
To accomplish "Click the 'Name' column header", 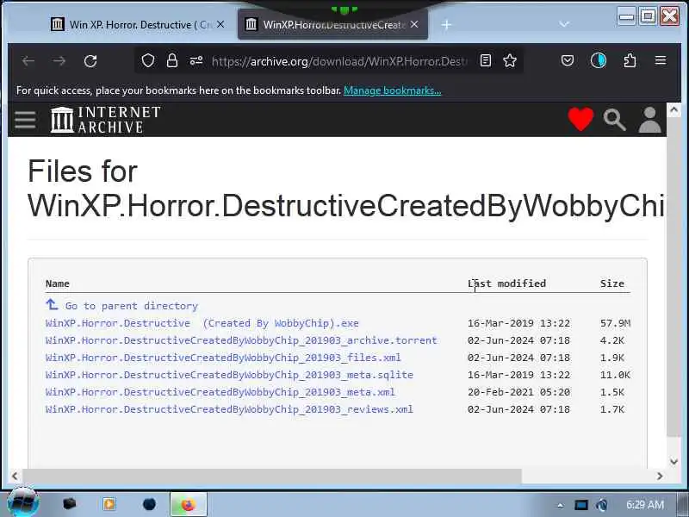I will coord(58,283).
